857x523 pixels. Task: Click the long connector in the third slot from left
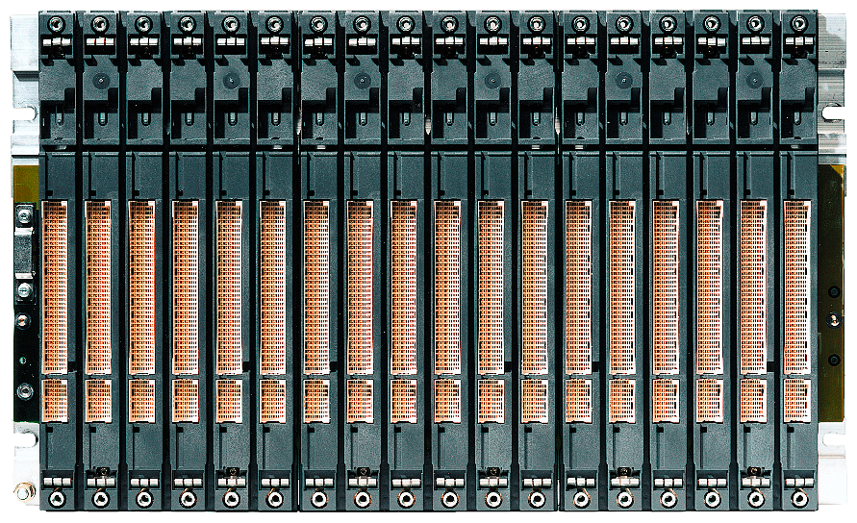[141, 286]
